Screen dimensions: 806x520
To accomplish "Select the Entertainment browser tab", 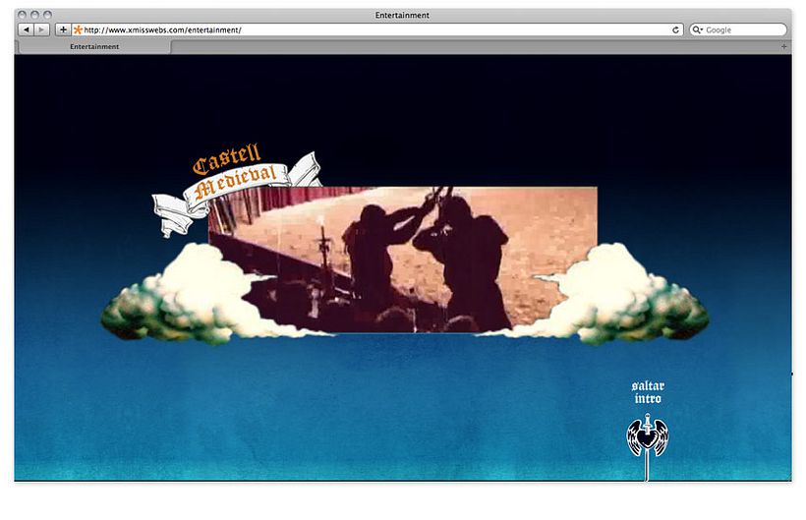I will pos(94,47).
